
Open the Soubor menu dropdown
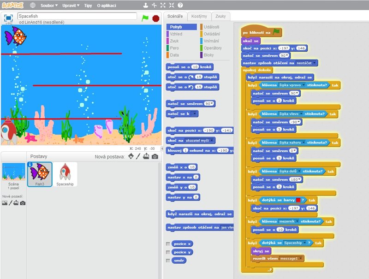pos(49,6)
